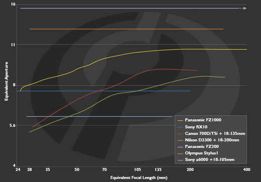
Task: Click the 24 tick label on focal axis
Action: (x=18, y=169)
